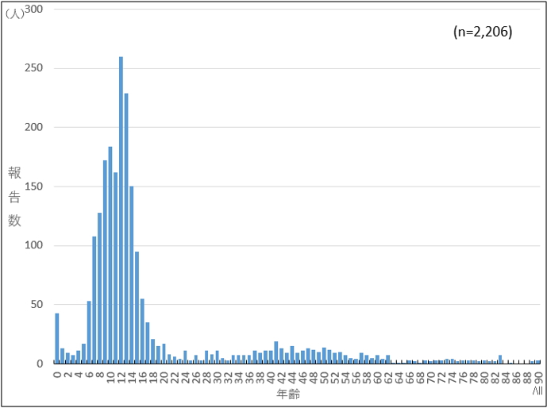Click the bar for age 14
547x408 pixels.
[132, 275]
